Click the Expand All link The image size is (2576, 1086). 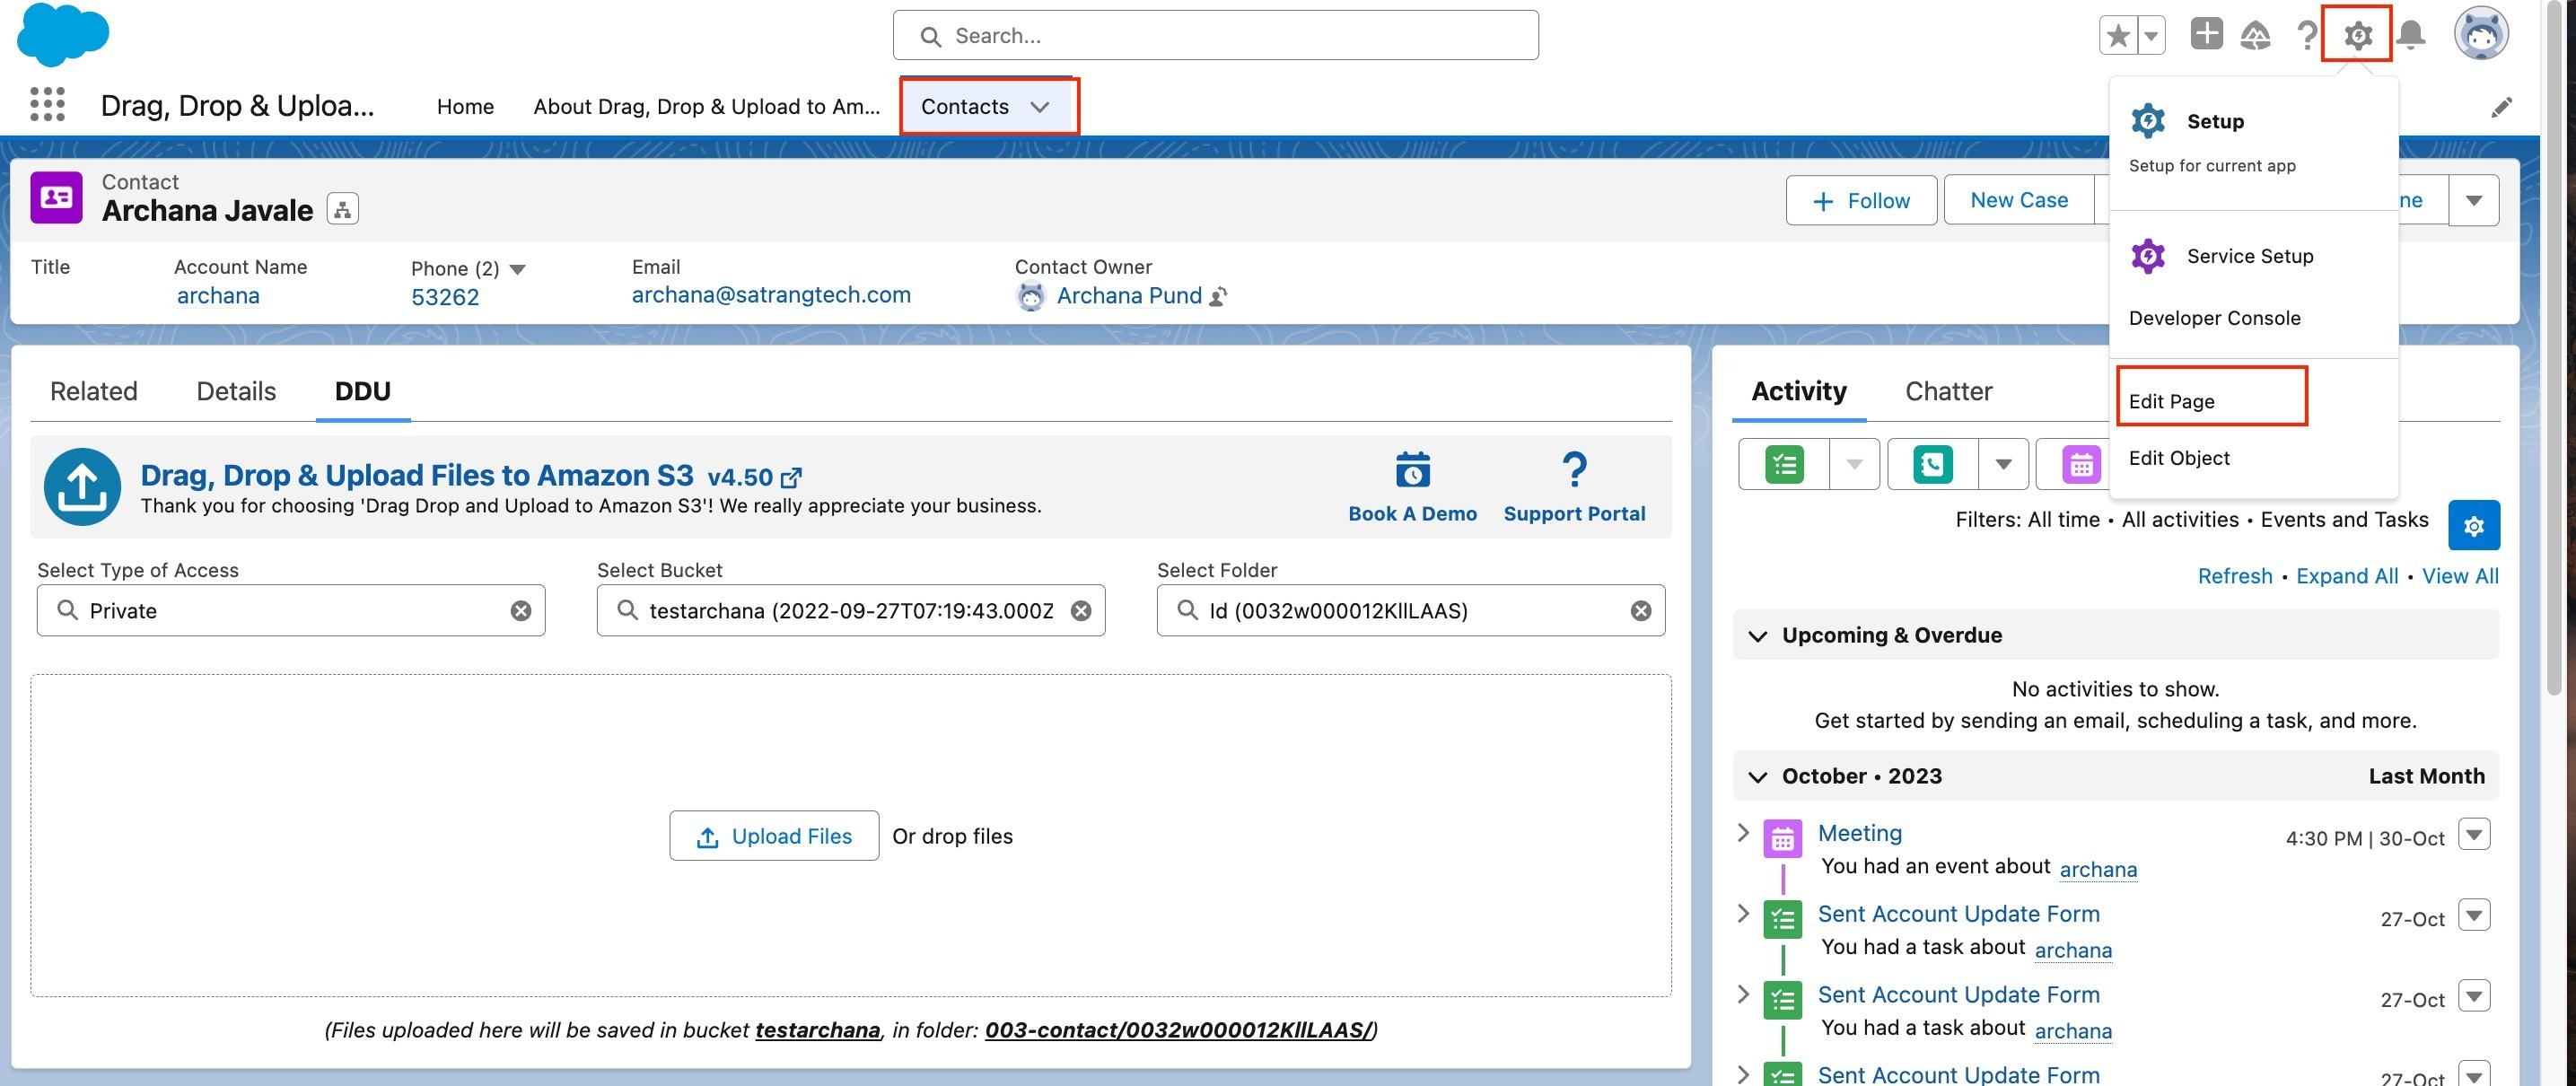2346,576
